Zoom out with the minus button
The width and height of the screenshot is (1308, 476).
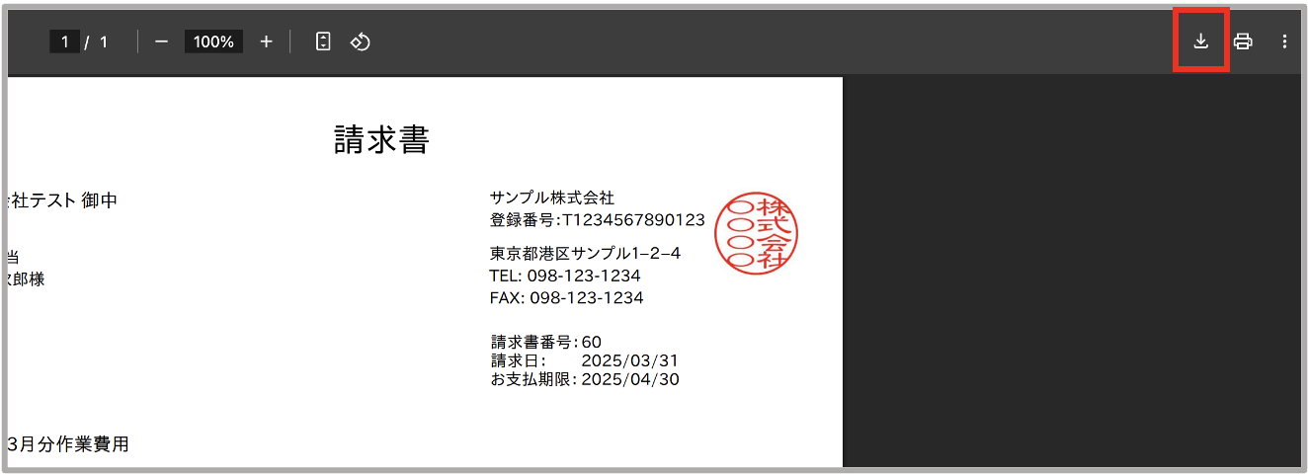162,41
